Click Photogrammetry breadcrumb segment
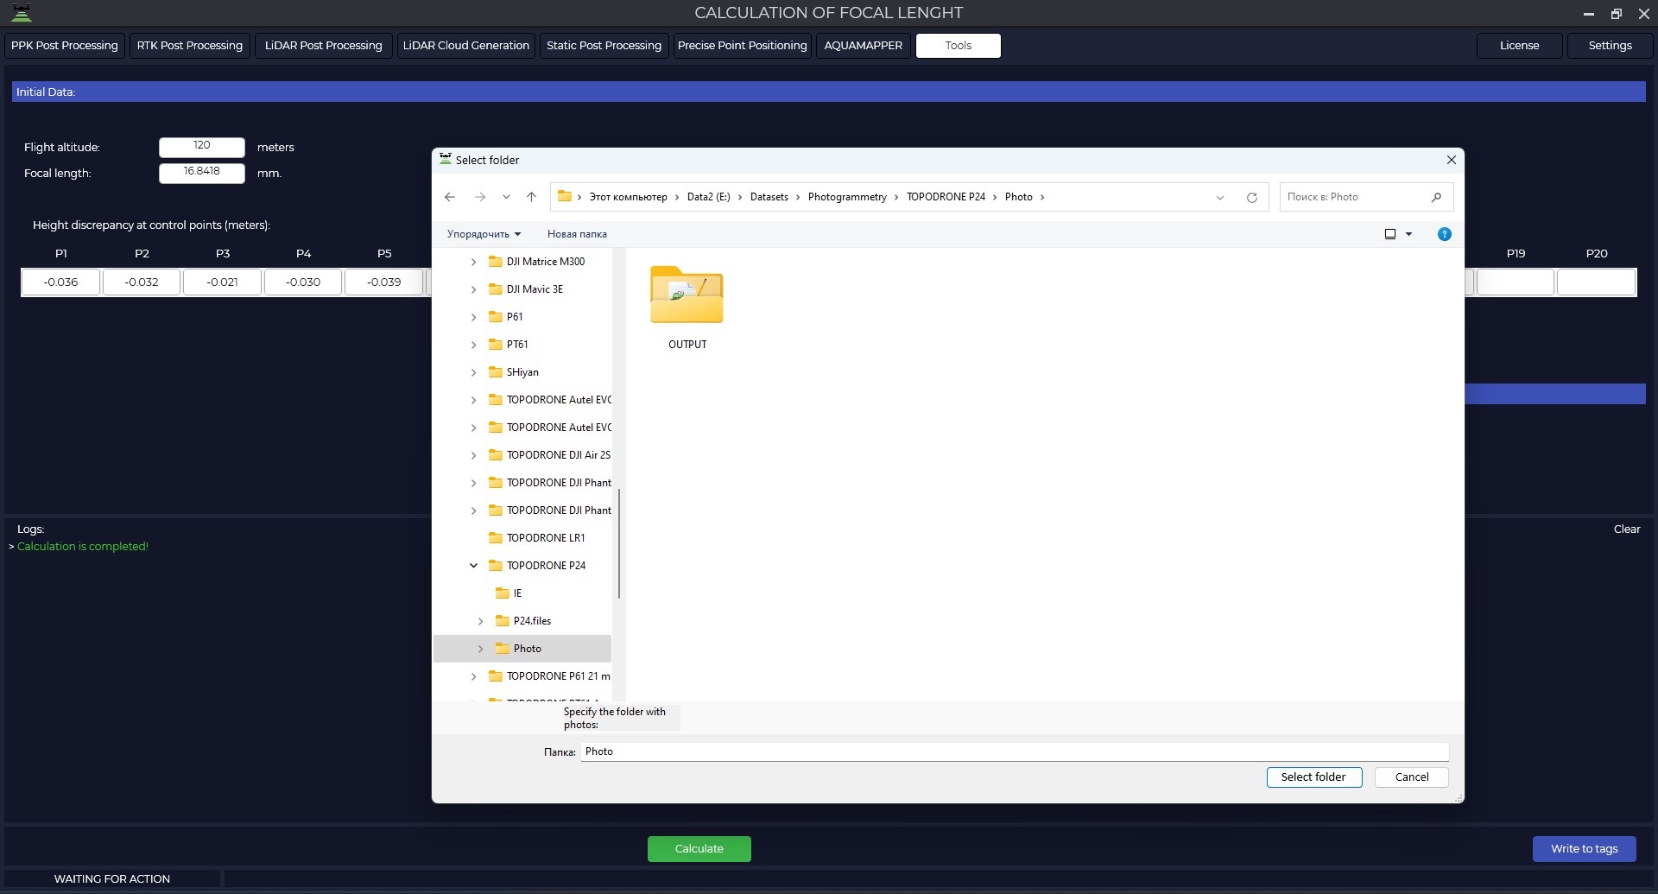 847,197
